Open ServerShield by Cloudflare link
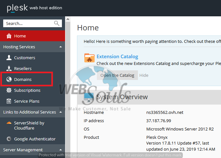The width and height of the screenshot is (221, 158). [x=33, y=125]
